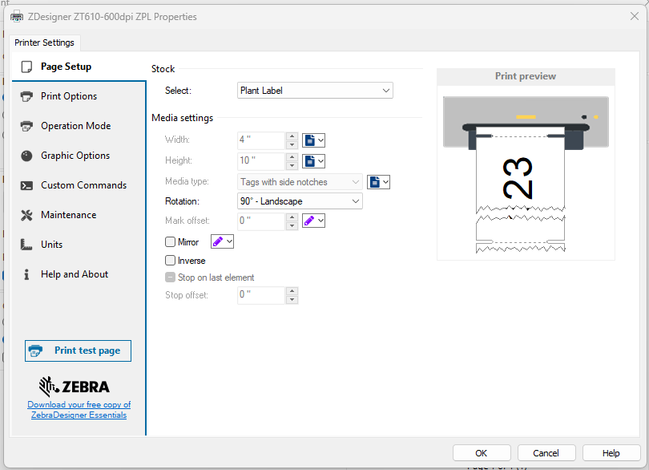Open the Graphic Options section

79,156
